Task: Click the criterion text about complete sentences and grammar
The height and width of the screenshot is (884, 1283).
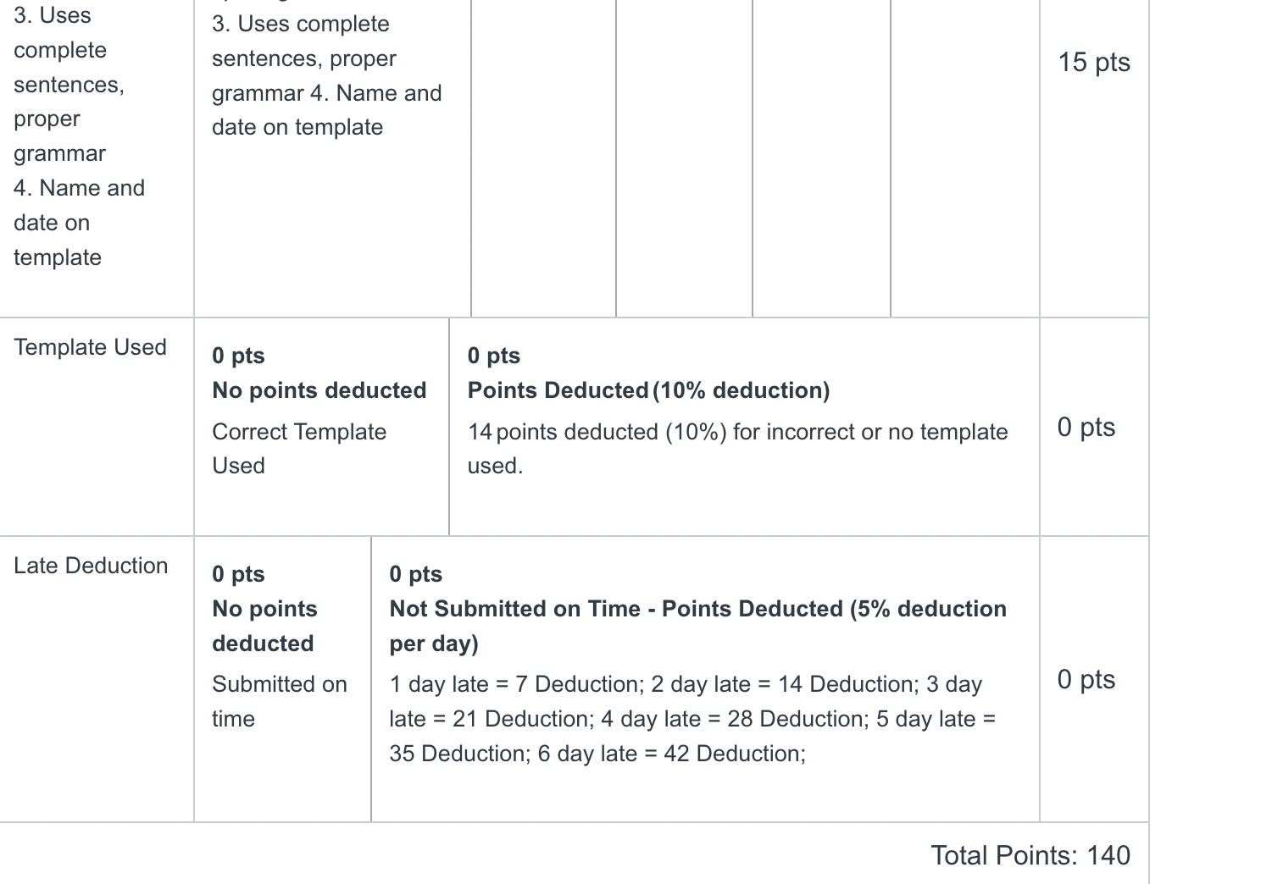Action: (69, 85)
